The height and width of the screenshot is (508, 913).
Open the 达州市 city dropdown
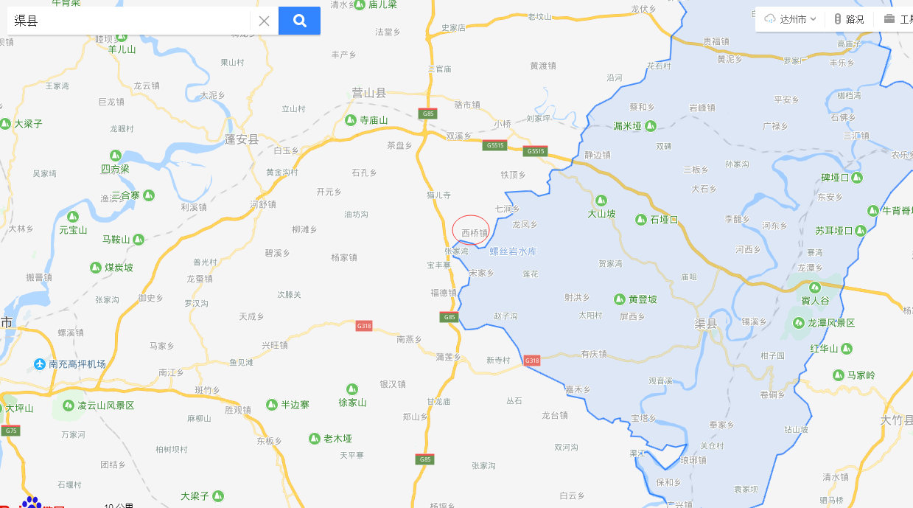[x=791, y=19]
